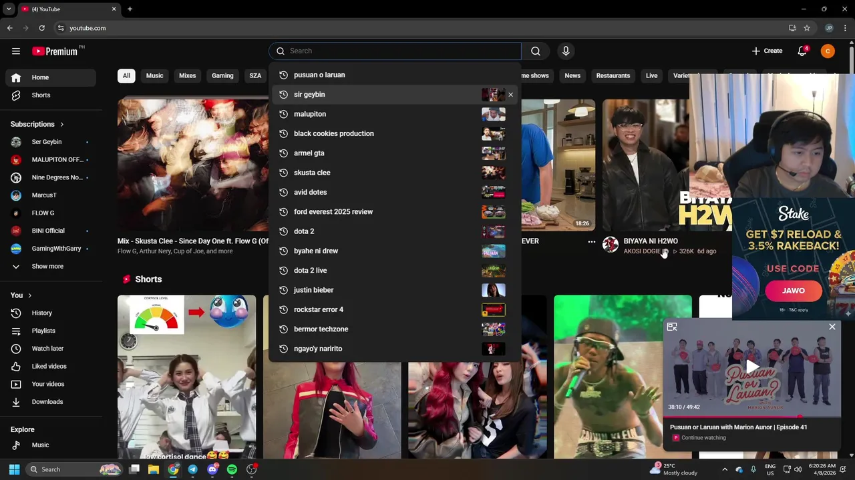Go to Home in sidebar

pyautogui.click(x=51, y=77)
